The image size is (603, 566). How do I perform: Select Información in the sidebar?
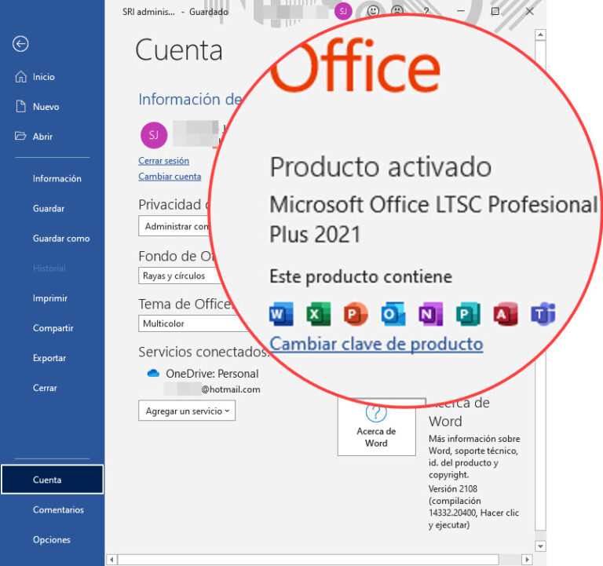pyautogui.click(x=57, y=179)
